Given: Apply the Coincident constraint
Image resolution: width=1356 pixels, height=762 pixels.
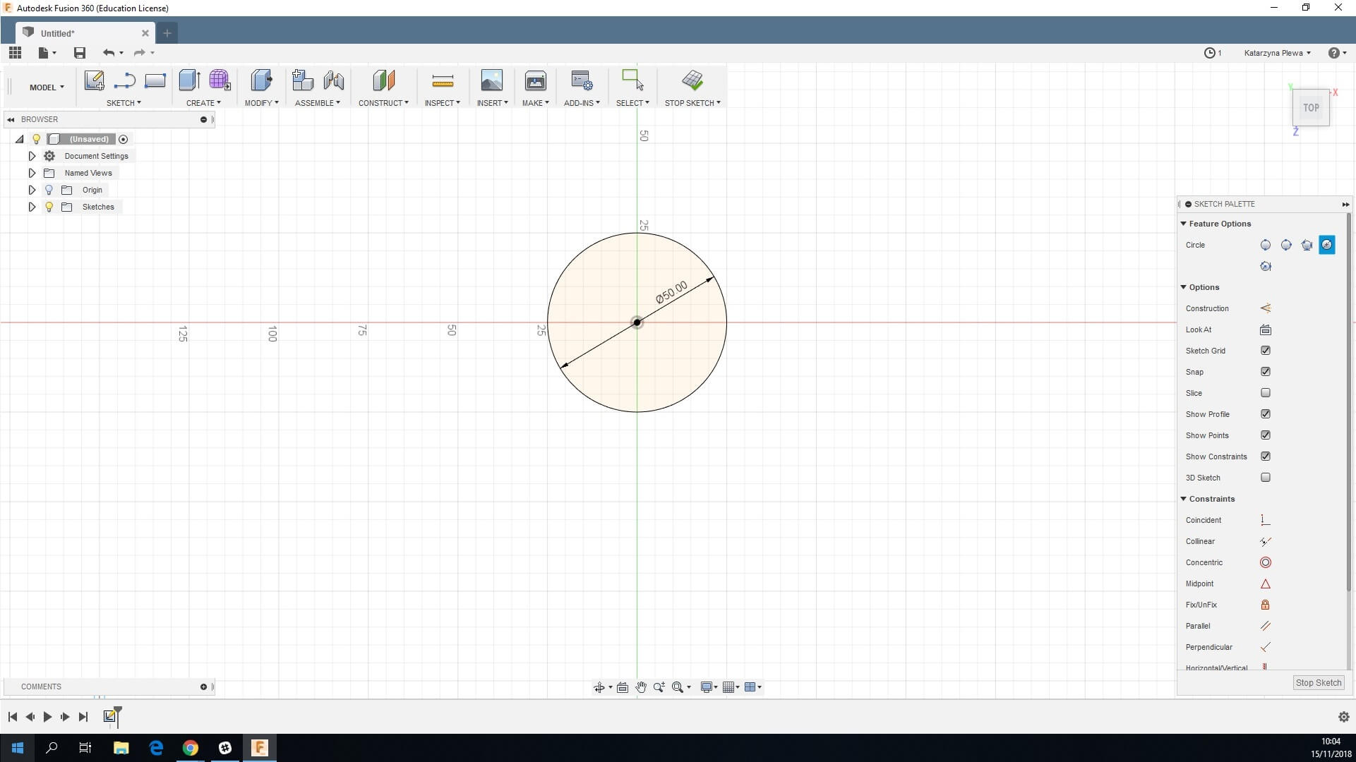Looking at the screenshot, I should pyautogui.click(x=1266, y=520).
